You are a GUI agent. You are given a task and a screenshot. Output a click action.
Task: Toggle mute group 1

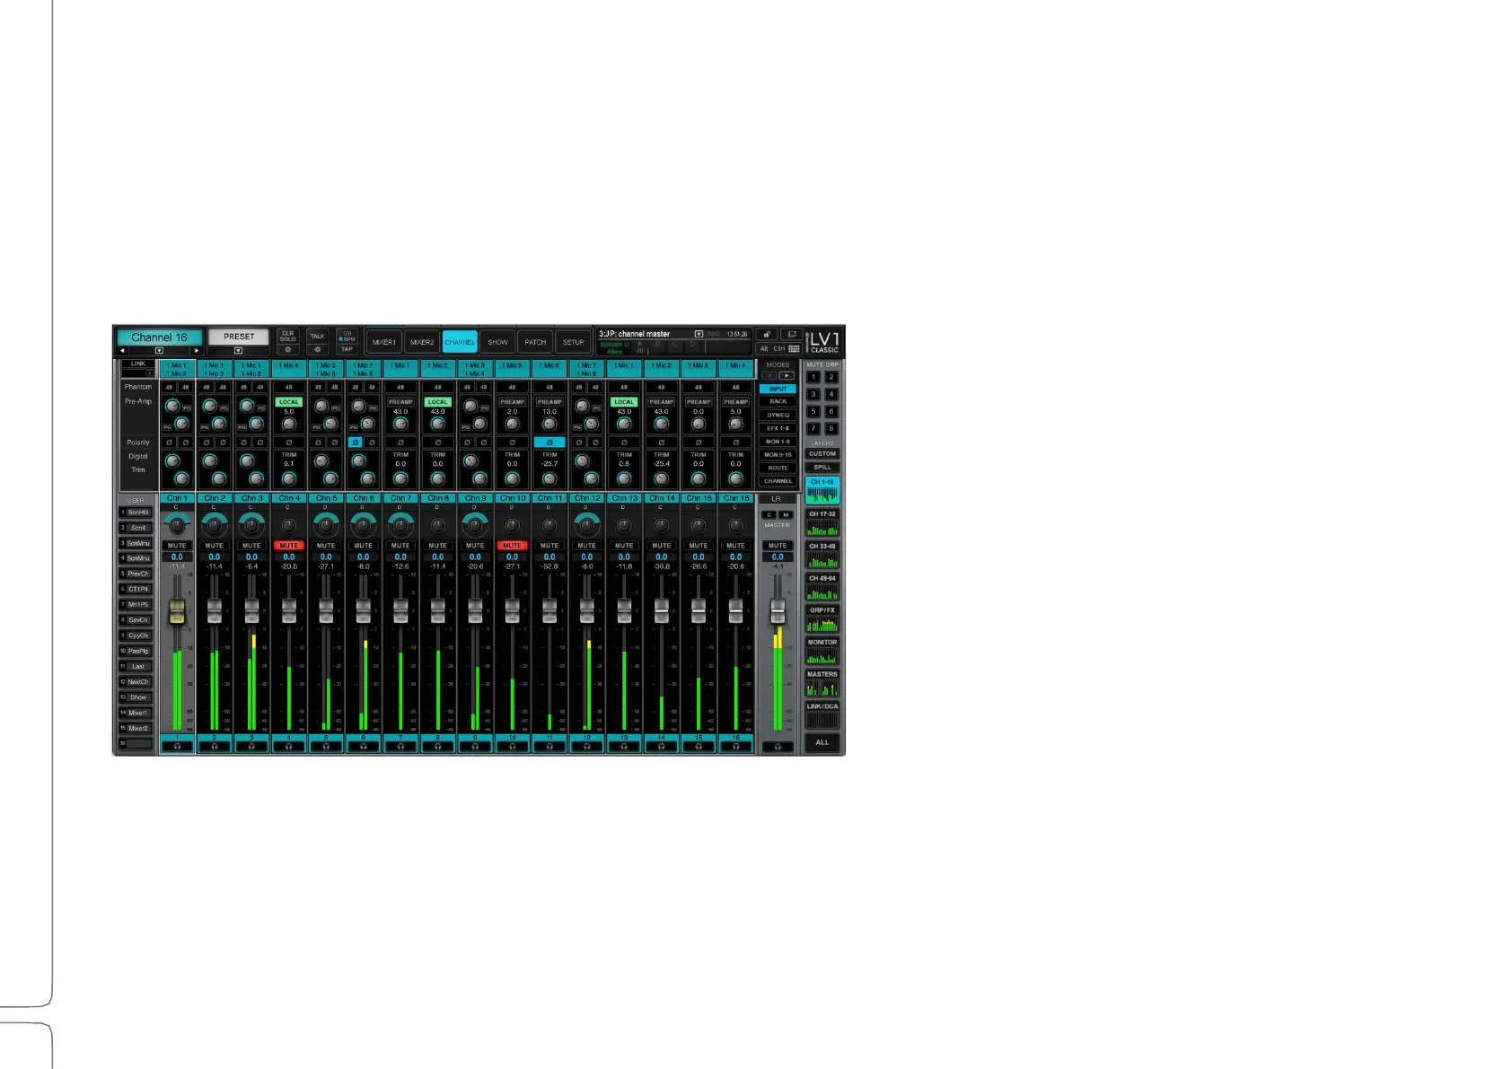(813, 377)
